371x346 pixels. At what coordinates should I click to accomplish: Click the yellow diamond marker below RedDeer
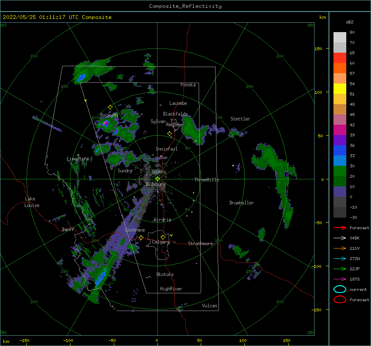click(x=170, y=134)
